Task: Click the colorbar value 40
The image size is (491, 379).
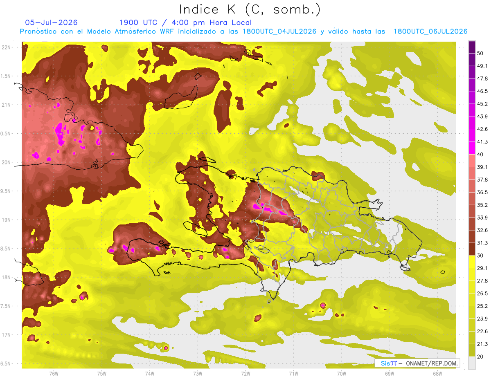Action: 481,155
